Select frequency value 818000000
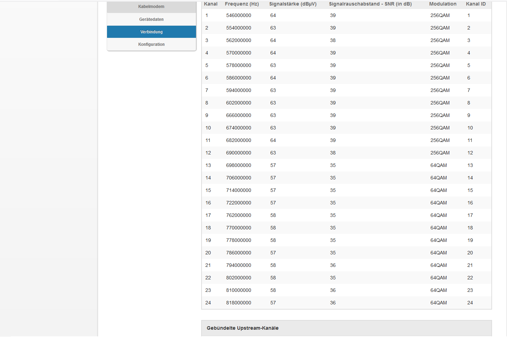 [x=239, y=303]
